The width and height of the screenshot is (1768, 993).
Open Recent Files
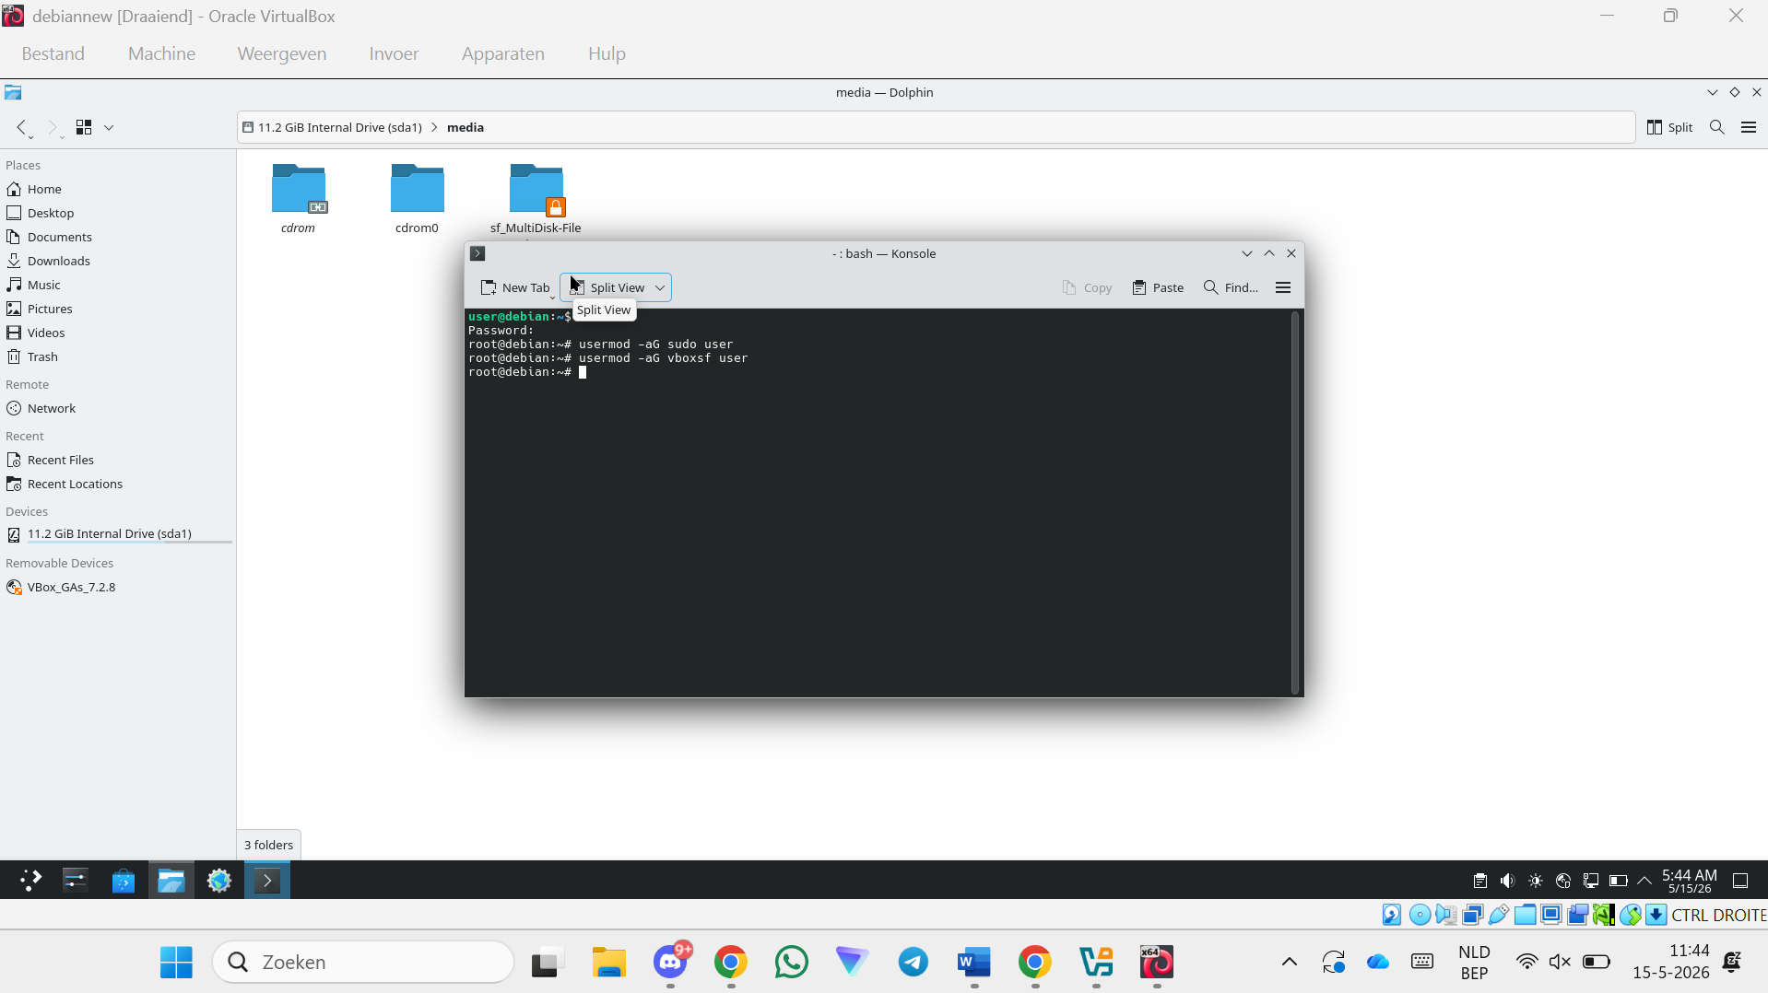(61, 460)
